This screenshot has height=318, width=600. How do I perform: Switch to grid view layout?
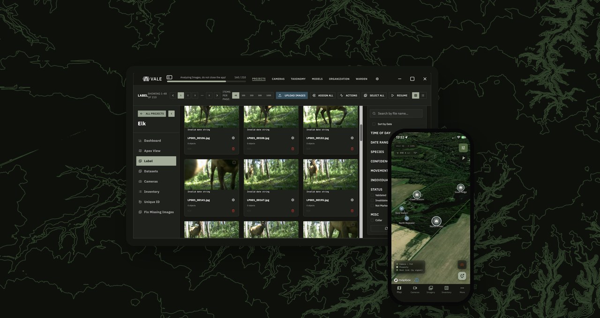(x=415, y=95)
